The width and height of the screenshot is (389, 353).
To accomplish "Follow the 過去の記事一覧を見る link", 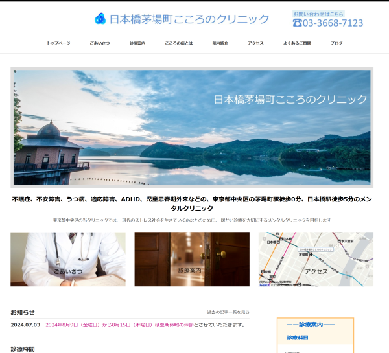I will point(228,312).
